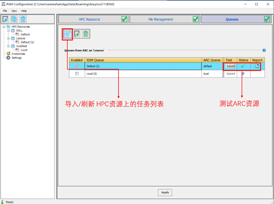The height and width of the screenshot is (204, 274).
Task: Click the green checkmark on Queues tab
Action: [267, 19]
